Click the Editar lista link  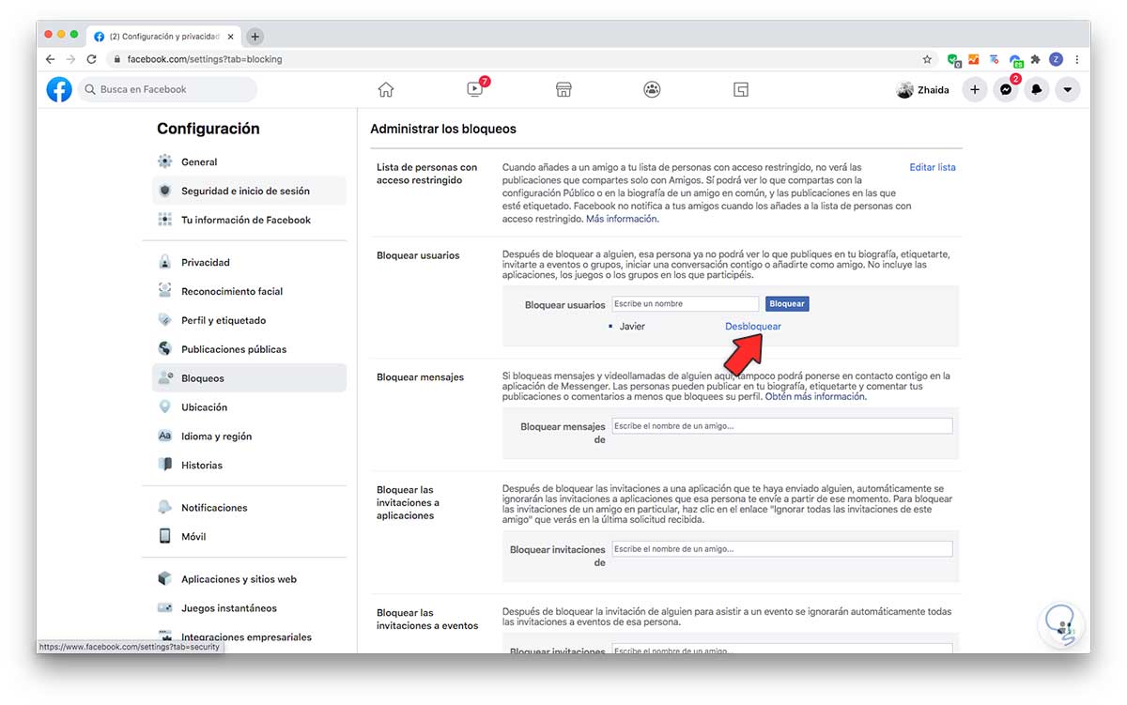(932, 166)
